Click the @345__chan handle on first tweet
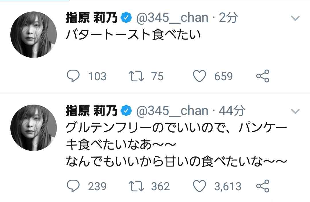Screen dimensions: 310x202 (x=172, y=18)
